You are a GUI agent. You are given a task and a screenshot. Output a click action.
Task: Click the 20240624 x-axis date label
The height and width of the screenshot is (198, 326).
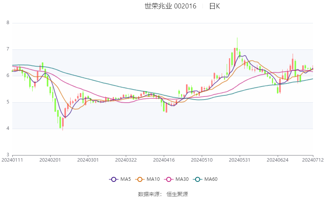278,160
